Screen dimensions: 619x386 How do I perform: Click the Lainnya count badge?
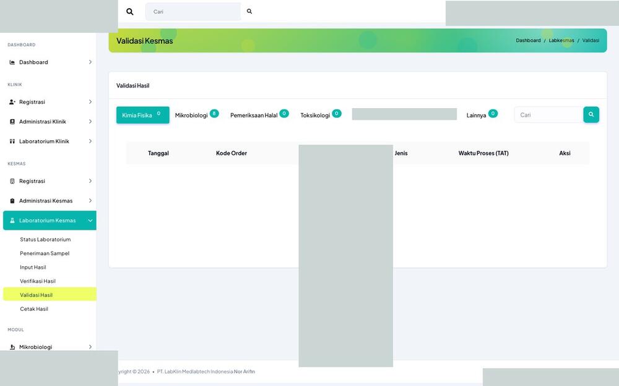(493, 114)
